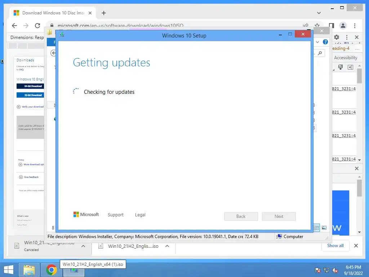Reload the Chrome page
The height and width of the screenshot is (277, 369).
click(x=37, y=26)
